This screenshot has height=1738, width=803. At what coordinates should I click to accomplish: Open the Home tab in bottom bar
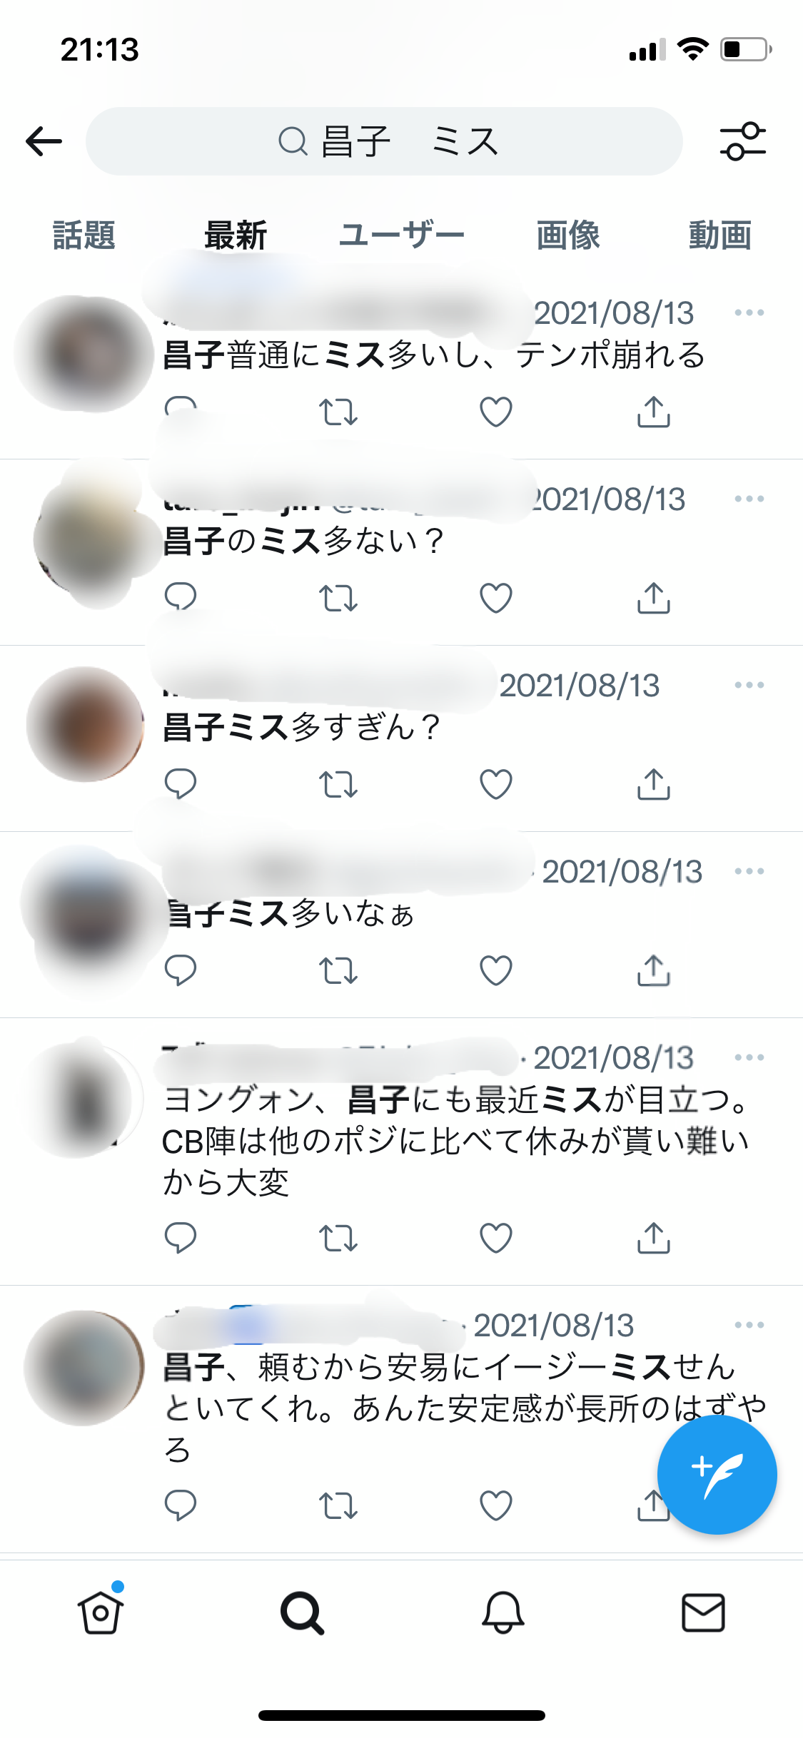(x=101, y=1612)
